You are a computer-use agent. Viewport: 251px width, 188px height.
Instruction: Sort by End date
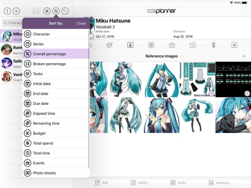pos(55,94)
